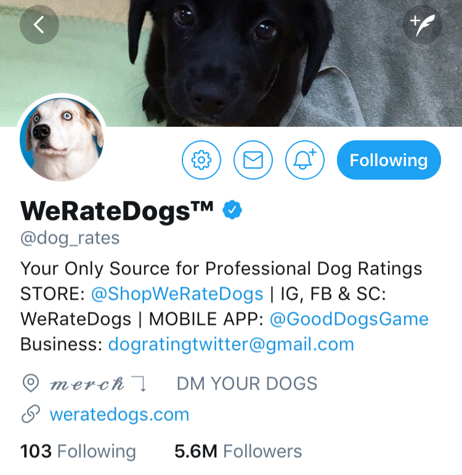Open profile settings gear icon

point(201,160)
